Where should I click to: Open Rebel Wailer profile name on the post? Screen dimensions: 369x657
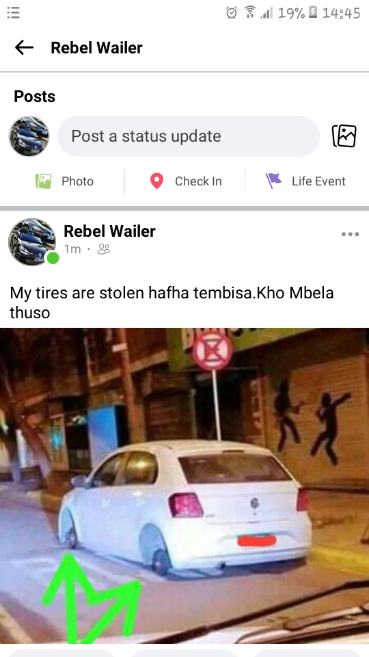pos(109,231)
